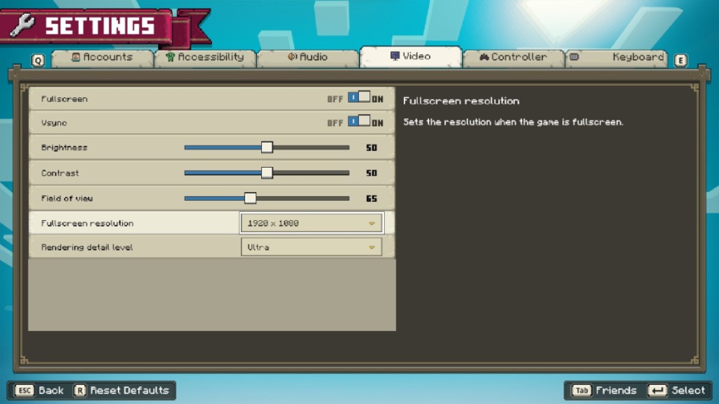This screenshot has height=404, width=719.
Task: Switch to the Accessibility tab
Action: (x=205, y=57)
